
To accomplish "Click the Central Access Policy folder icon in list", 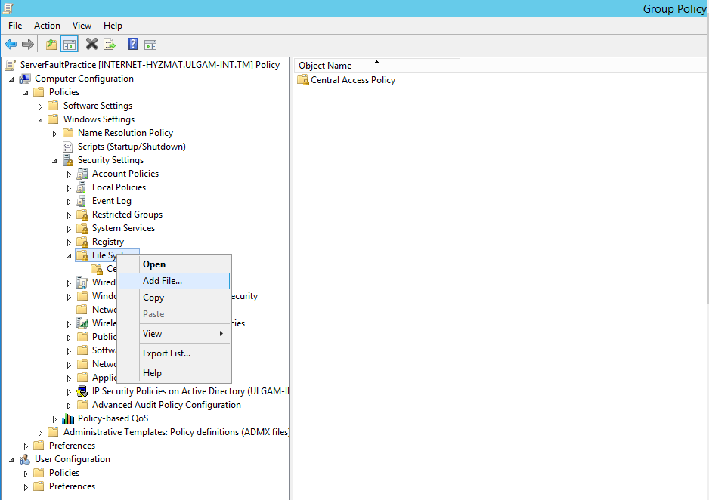I will point(303,80).
